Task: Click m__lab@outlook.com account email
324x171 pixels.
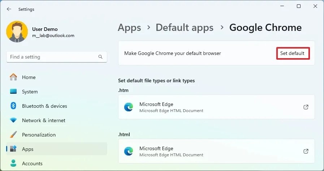Action: (53, 36)
